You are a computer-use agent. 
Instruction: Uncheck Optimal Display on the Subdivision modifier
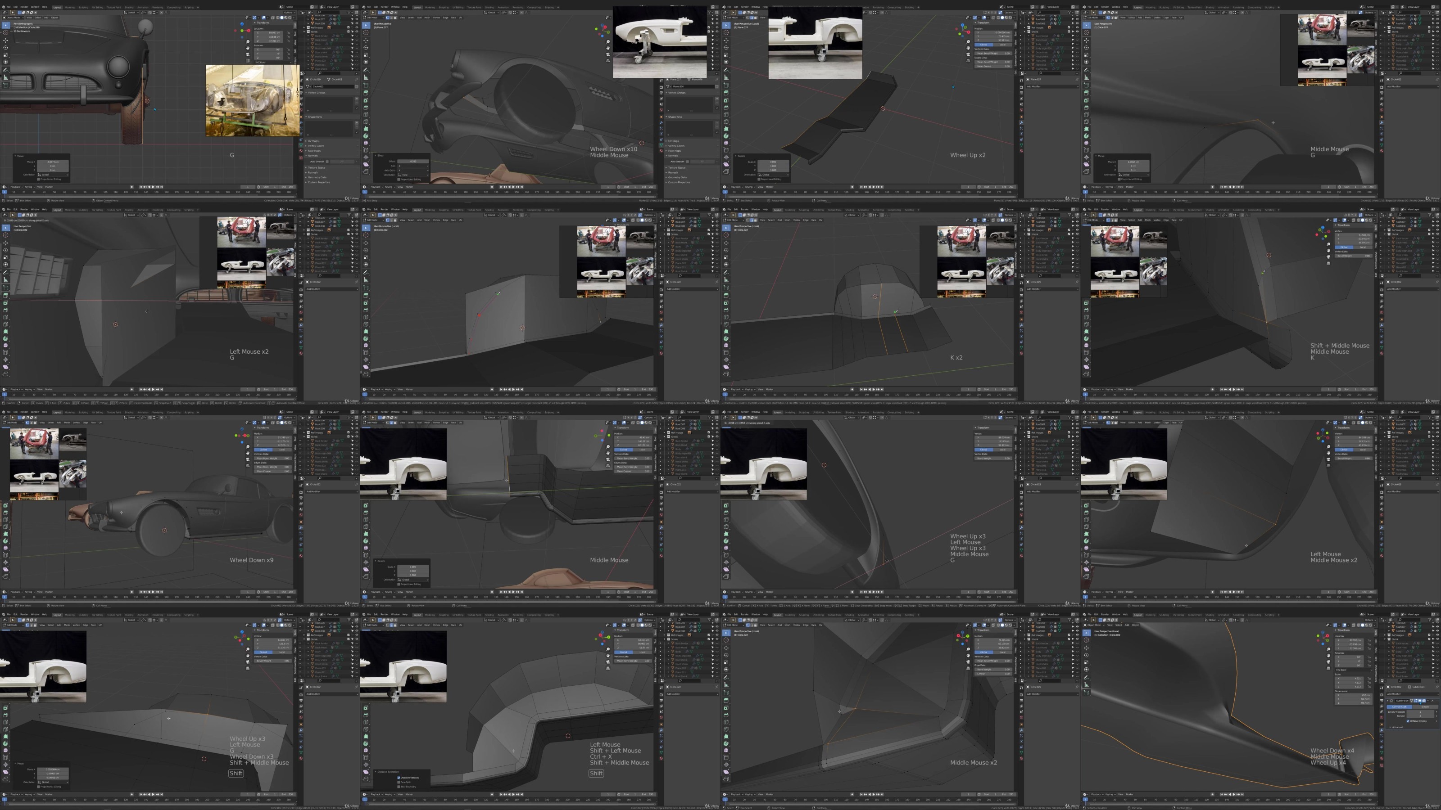click(1409, 721)
